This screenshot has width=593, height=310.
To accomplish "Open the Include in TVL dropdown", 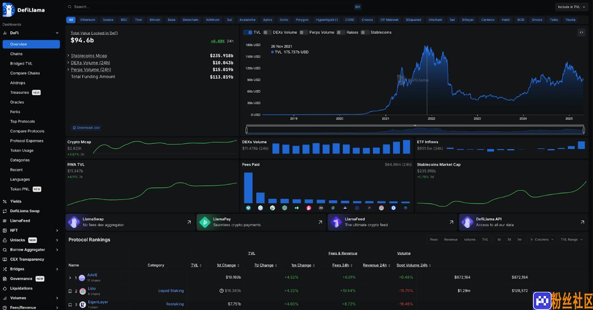I will pyautogui.click(x=572, y=7).
